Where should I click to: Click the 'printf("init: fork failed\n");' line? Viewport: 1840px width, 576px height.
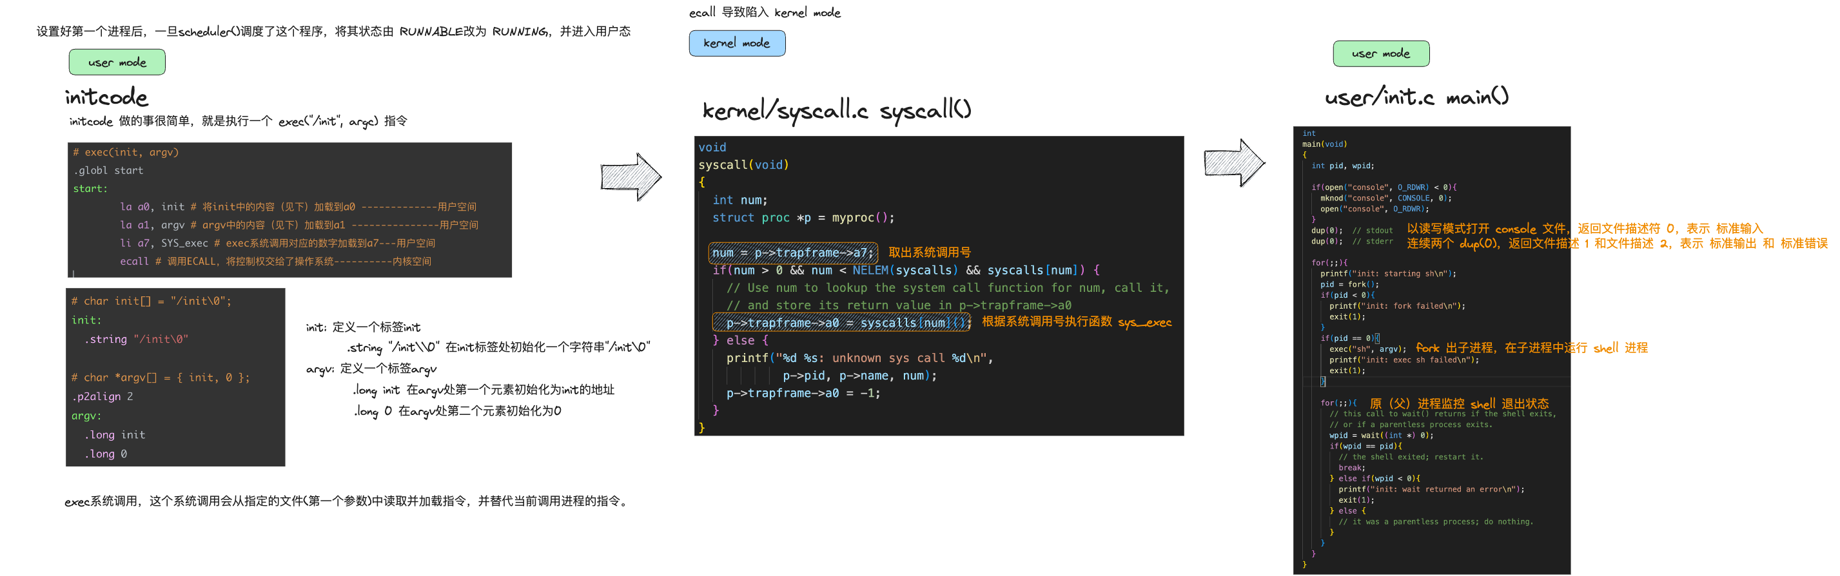pos(1397,306)
